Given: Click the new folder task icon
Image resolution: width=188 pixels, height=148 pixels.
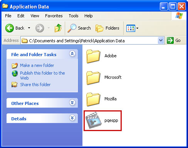Looking at the screenshot, I should 15,65.
